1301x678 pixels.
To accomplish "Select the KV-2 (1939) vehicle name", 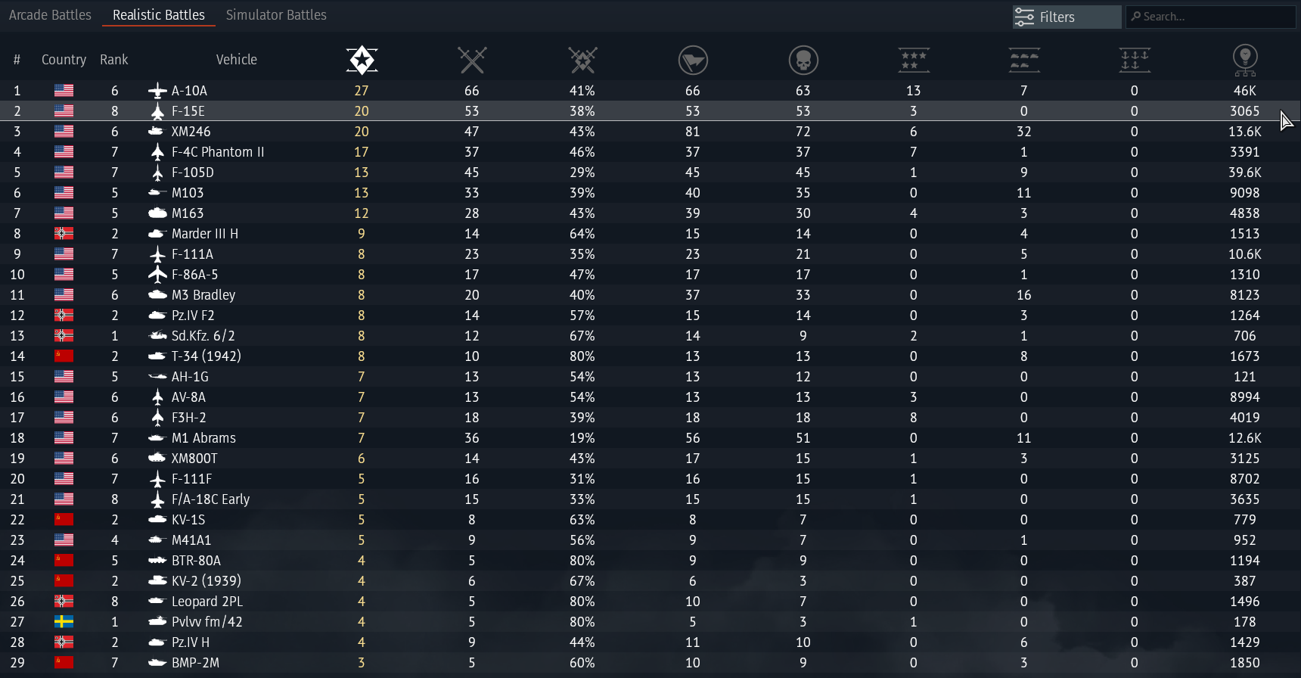I will point(206,580).
